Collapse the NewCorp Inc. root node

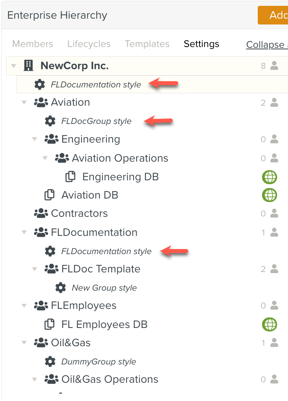(x=14, y=66)
